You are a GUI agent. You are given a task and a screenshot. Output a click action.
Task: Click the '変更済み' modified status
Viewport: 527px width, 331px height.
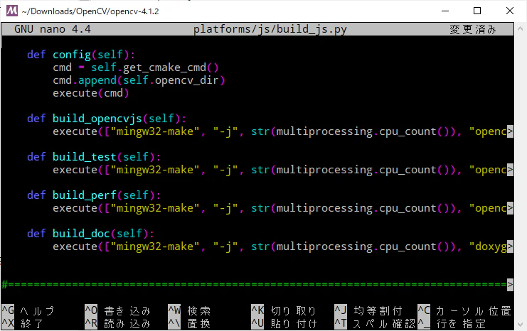[x=472, y=30]
